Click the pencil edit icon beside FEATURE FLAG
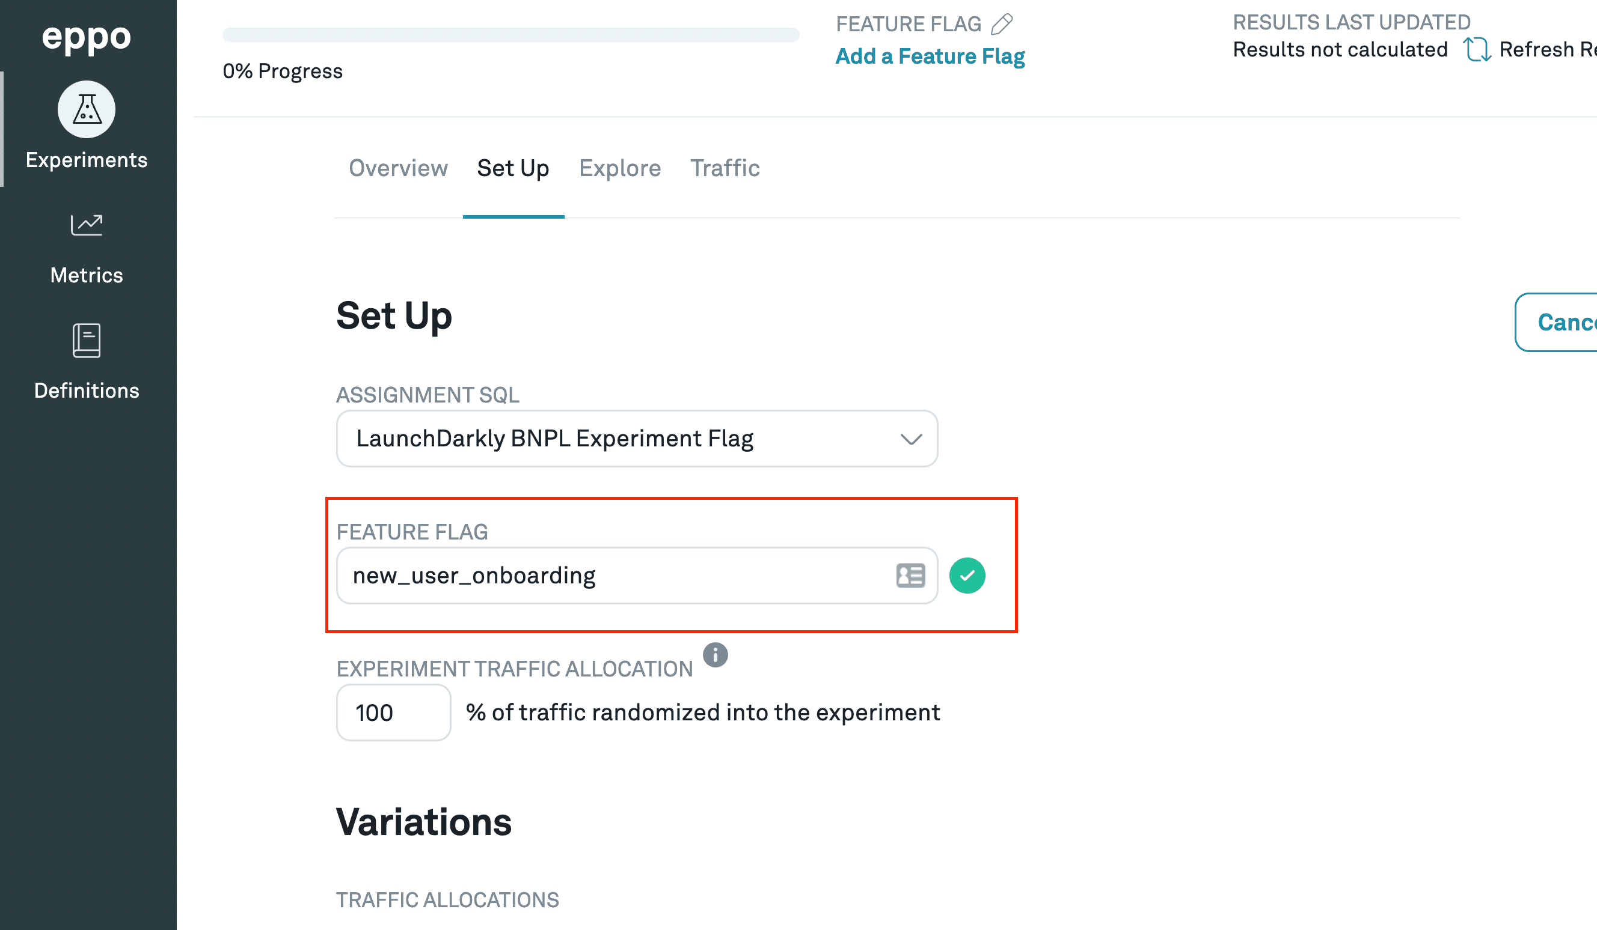This screenshot has width=1597, height=930. tap(1002, 24)
